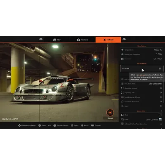The image size is (165, 165).
Task: Adjust Exposure value EV +0.2
Action: click(x=158, y=59)
